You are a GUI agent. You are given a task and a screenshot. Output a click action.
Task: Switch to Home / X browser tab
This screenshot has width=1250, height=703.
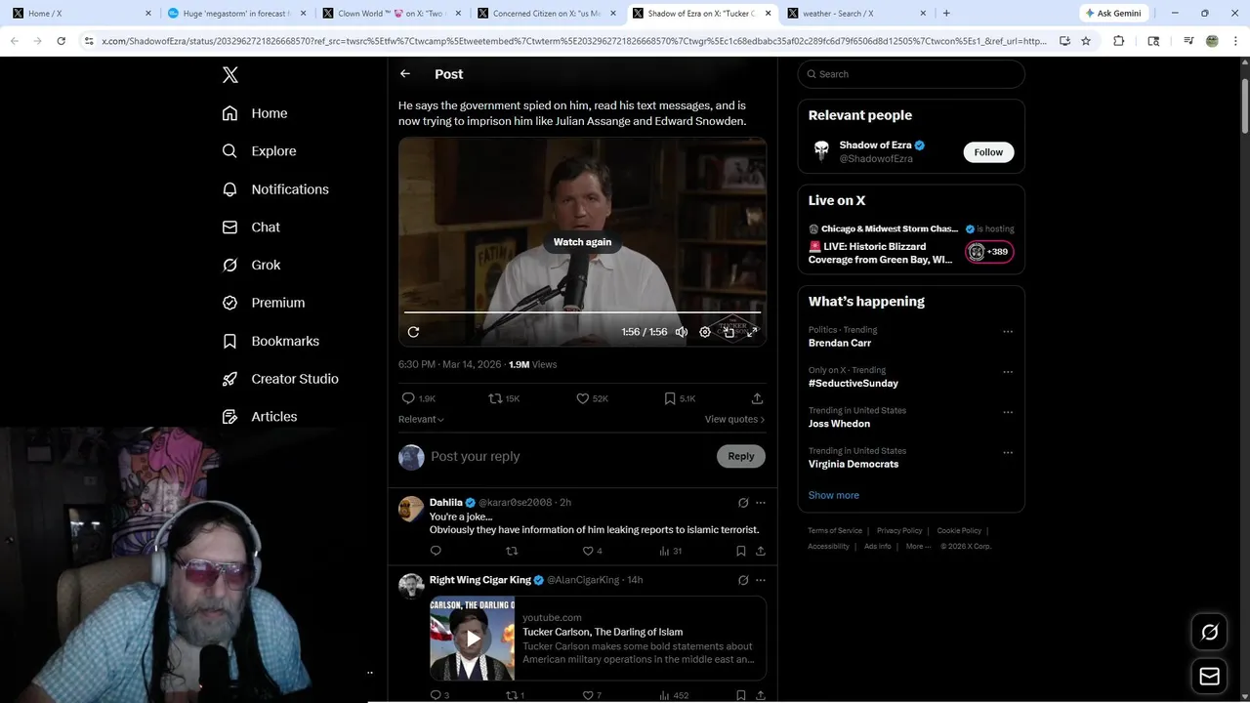point(82,14)
